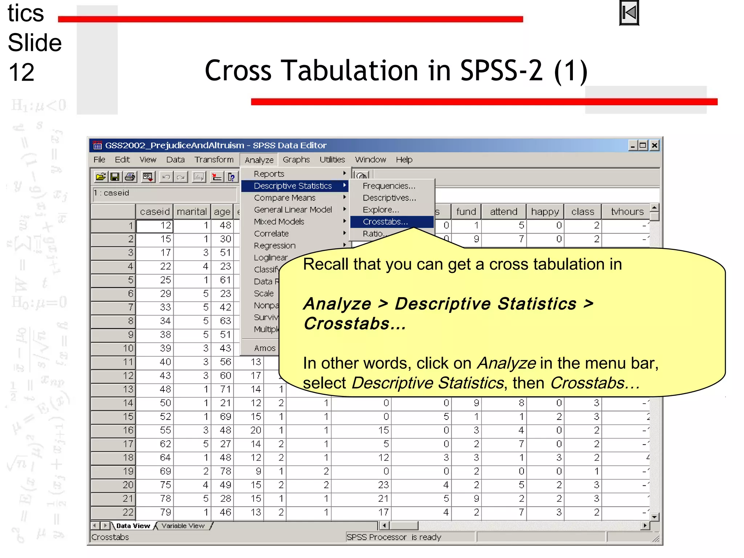Viewport: 744px width, 558px height.
Task: Click the Print toolbar icon
Action: point(130,177)
